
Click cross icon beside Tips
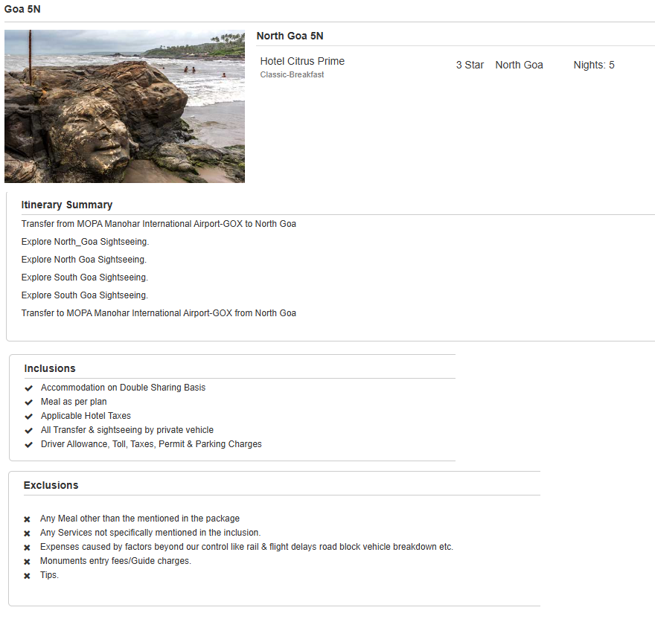(x=27, y=576)
